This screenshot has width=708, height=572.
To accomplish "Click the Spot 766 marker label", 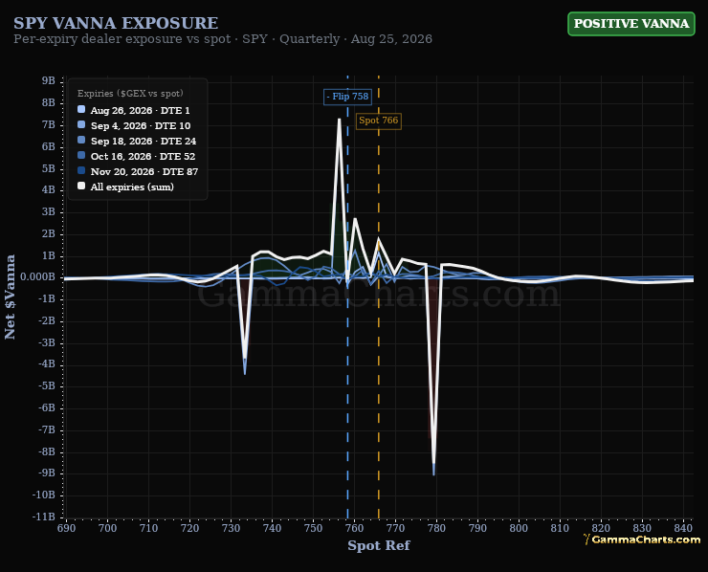I will pos(378,121).
